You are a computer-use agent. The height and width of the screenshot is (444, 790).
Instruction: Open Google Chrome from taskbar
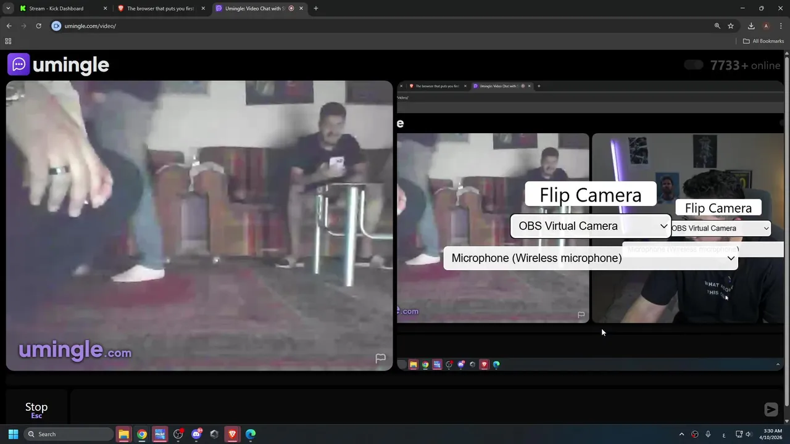(142, 434)
